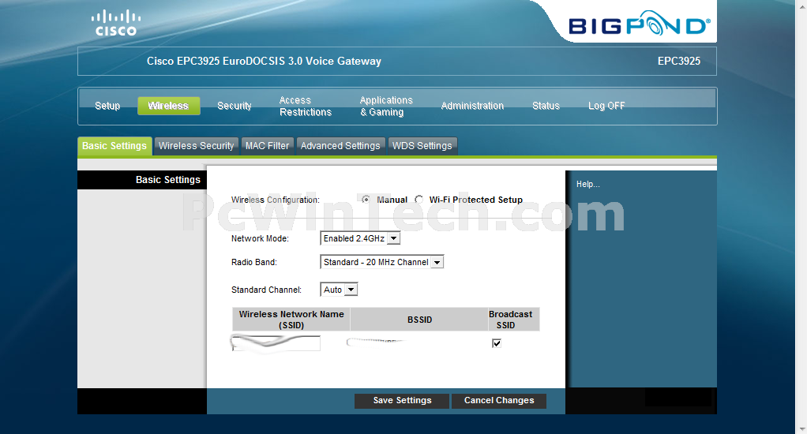Open the Security menu
807x434 pixels.
[235, 106]
